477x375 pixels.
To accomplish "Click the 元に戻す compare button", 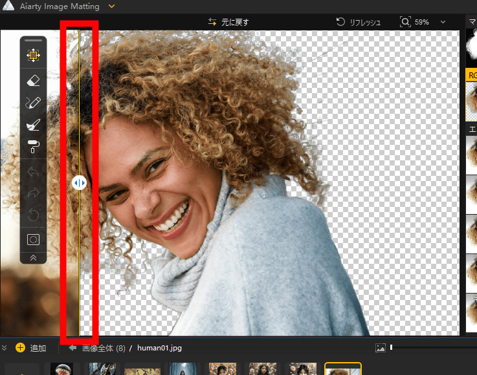I will (228, 22).
